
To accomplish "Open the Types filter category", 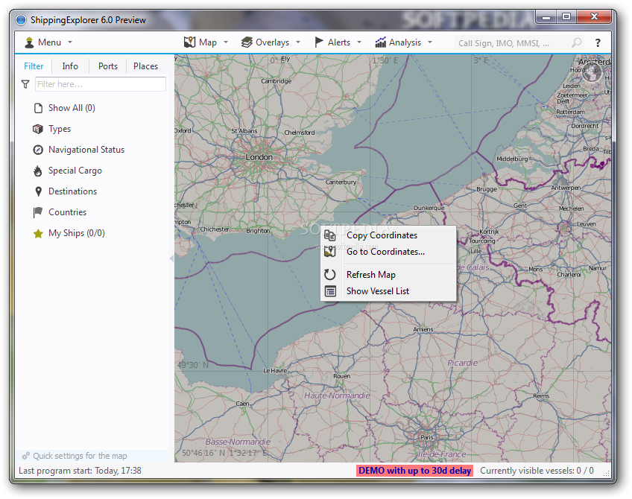I will [60, 129].
